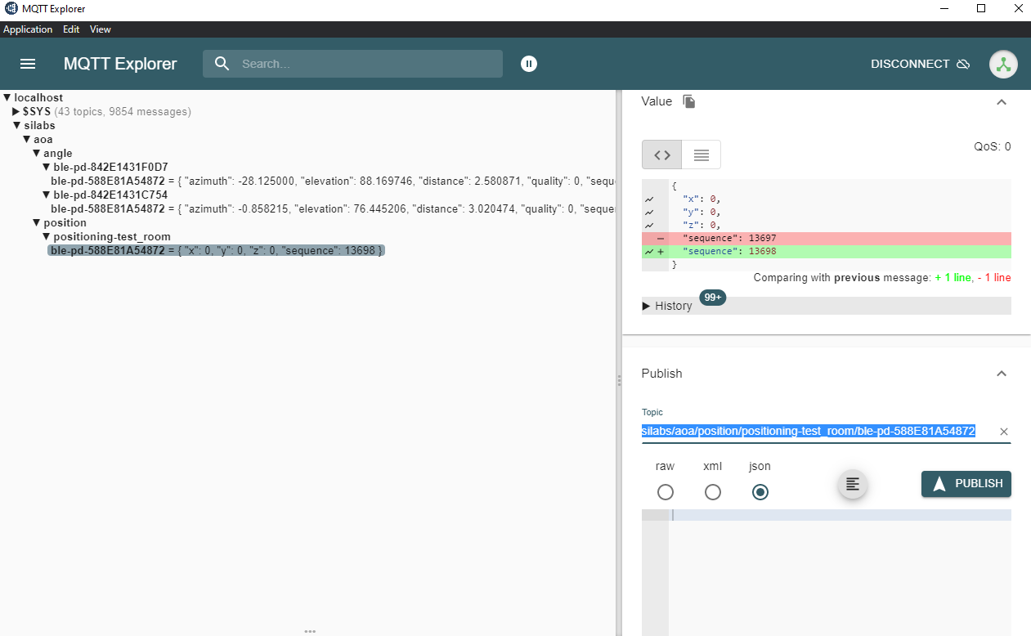Collapse the Value panel
This screenshot has height=636, width=1031.
pyautogui.click(x=1002, y=102)
